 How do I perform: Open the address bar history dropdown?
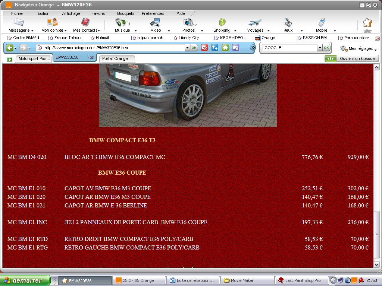[x=187, y=48]
